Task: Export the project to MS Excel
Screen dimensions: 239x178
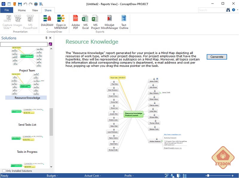Action: coord(85,22)
